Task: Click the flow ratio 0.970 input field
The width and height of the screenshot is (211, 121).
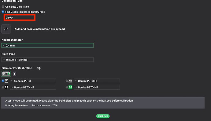Action: (x=20, y=18)
